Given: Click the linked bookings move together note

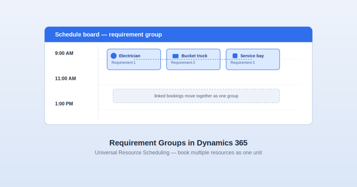Looking at the screenshot, I should 196,96.
